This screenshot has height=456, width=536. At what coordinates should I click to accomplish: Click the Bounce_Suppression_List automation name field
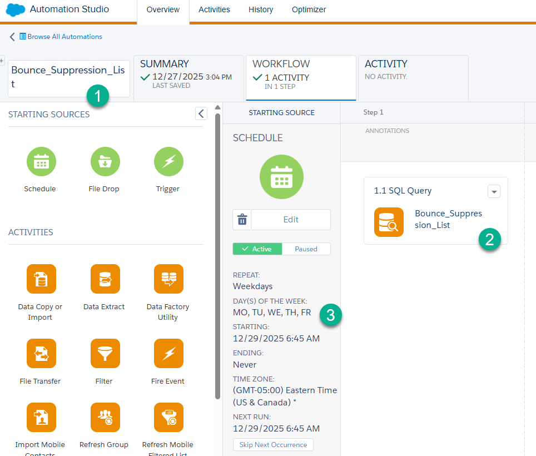69,77
